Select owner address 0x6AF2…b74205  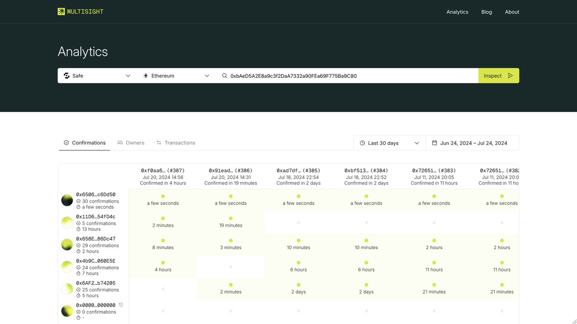96,283
